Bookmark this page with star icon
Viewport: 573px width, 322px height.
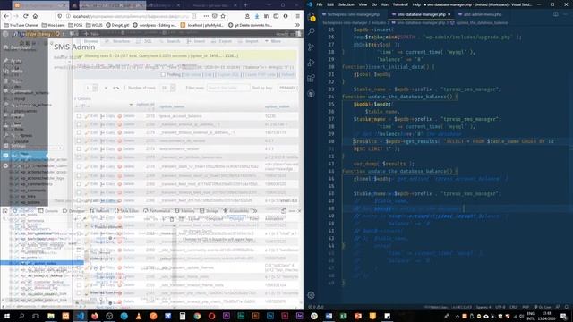pyautogui.click(x=223, y=16)
